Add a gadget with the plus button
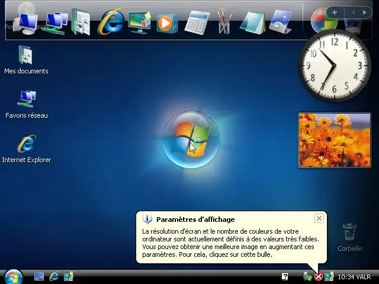 coord(335,12)
